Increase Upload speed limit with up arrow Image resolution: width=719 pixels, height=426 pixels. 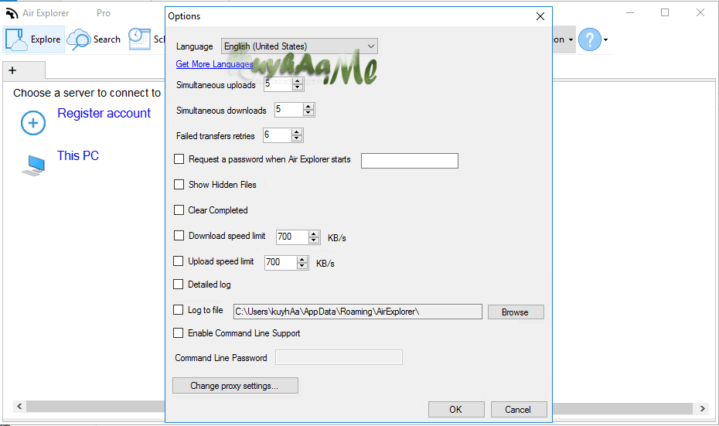(x=302, y=260)
